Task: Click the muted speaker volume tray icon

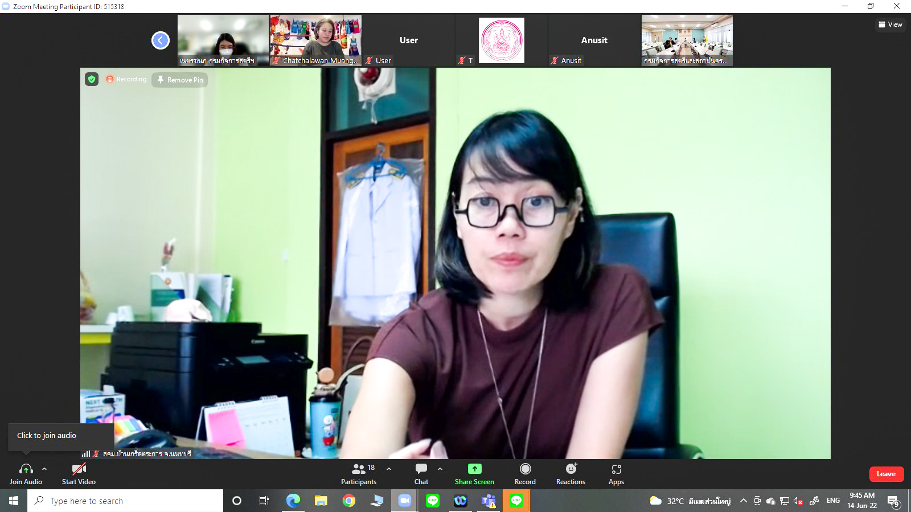Action: (x=798, y=501)
